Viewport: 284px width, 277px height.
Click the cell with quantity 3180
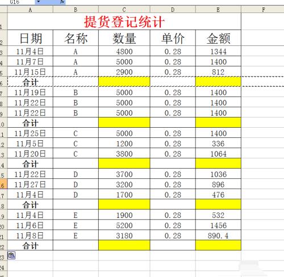click(124, 235)
